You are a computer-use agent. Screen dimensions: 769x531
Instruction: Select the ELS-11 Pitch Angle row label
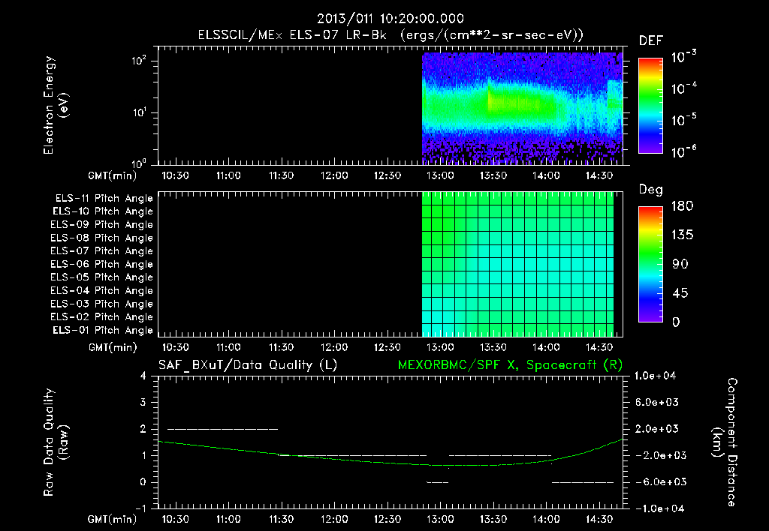(104, 199)
